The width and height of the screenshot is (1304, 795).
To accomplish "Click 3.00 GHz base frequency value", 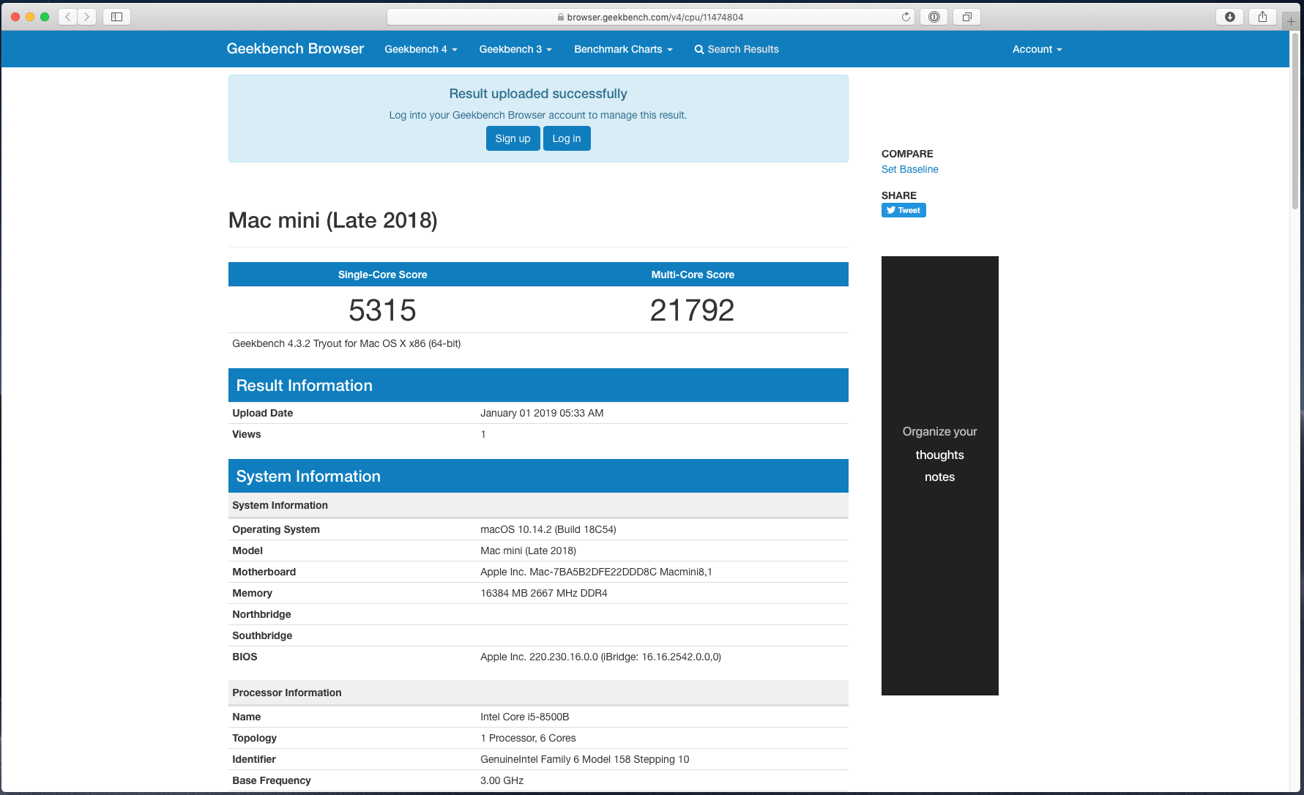I will pos(502,780).
